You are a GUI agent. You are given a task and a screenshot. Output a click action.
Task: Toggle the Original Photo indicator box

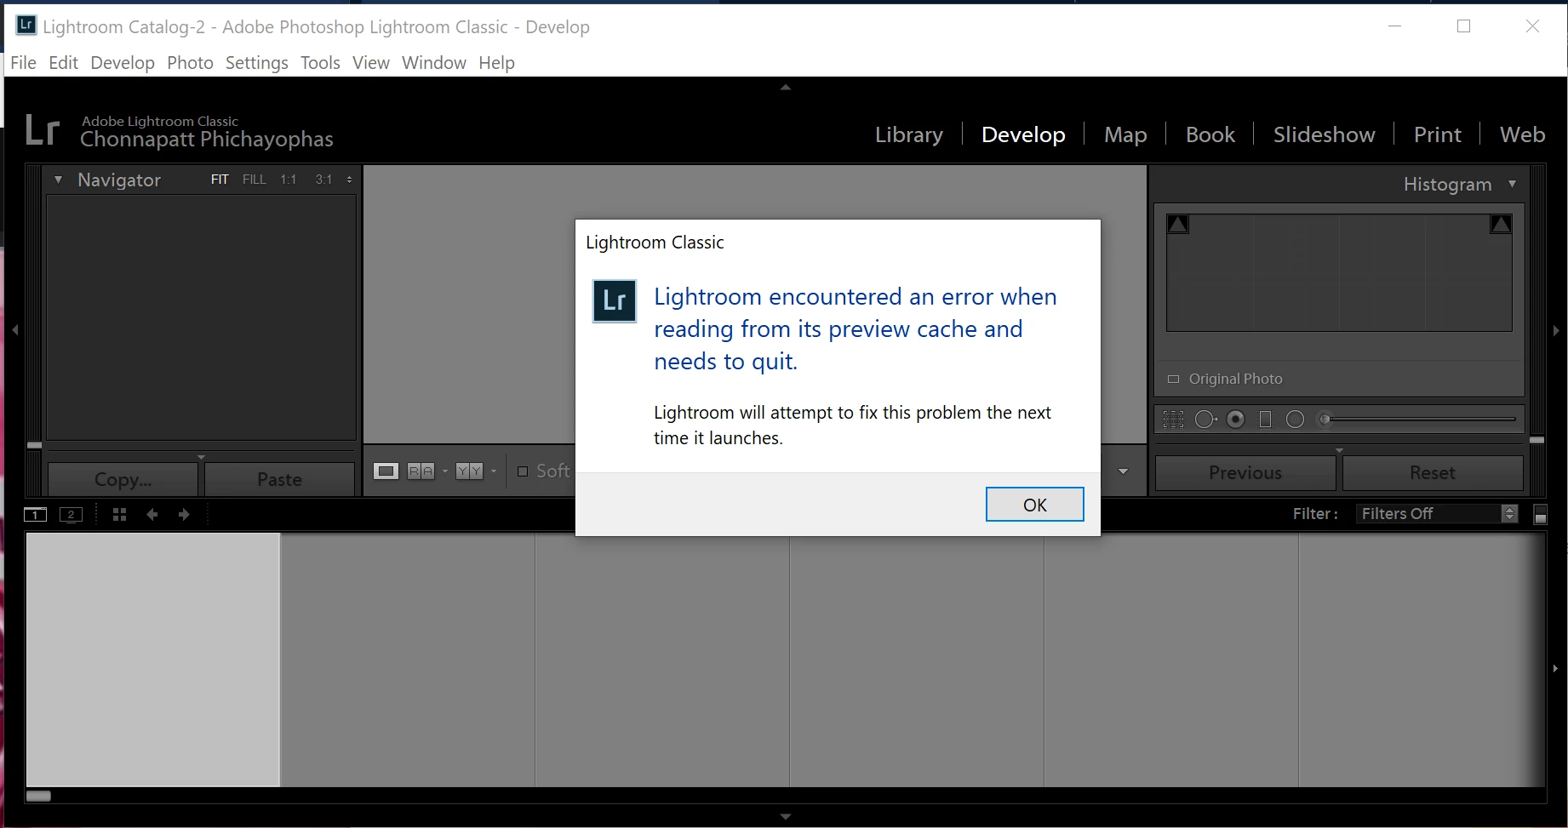[1173, 379]
